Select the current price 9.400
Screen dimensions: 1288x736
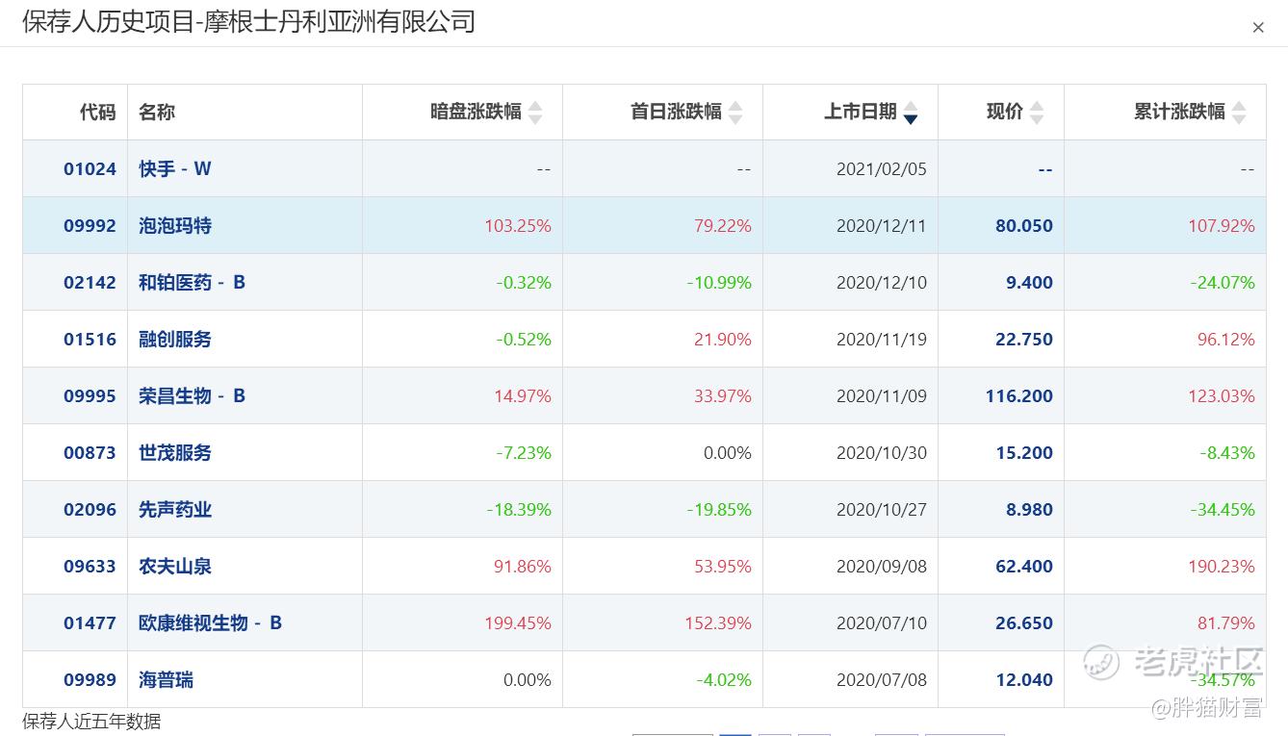[1029, 283]
